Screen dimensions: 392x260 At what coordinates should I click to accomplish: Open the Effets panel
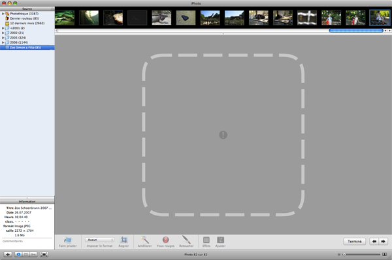tap(206, 240)
